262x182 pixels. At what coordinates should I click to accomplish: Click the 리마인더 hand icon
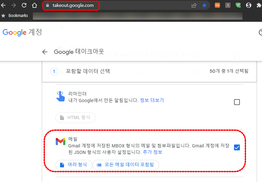coord(61,97)
